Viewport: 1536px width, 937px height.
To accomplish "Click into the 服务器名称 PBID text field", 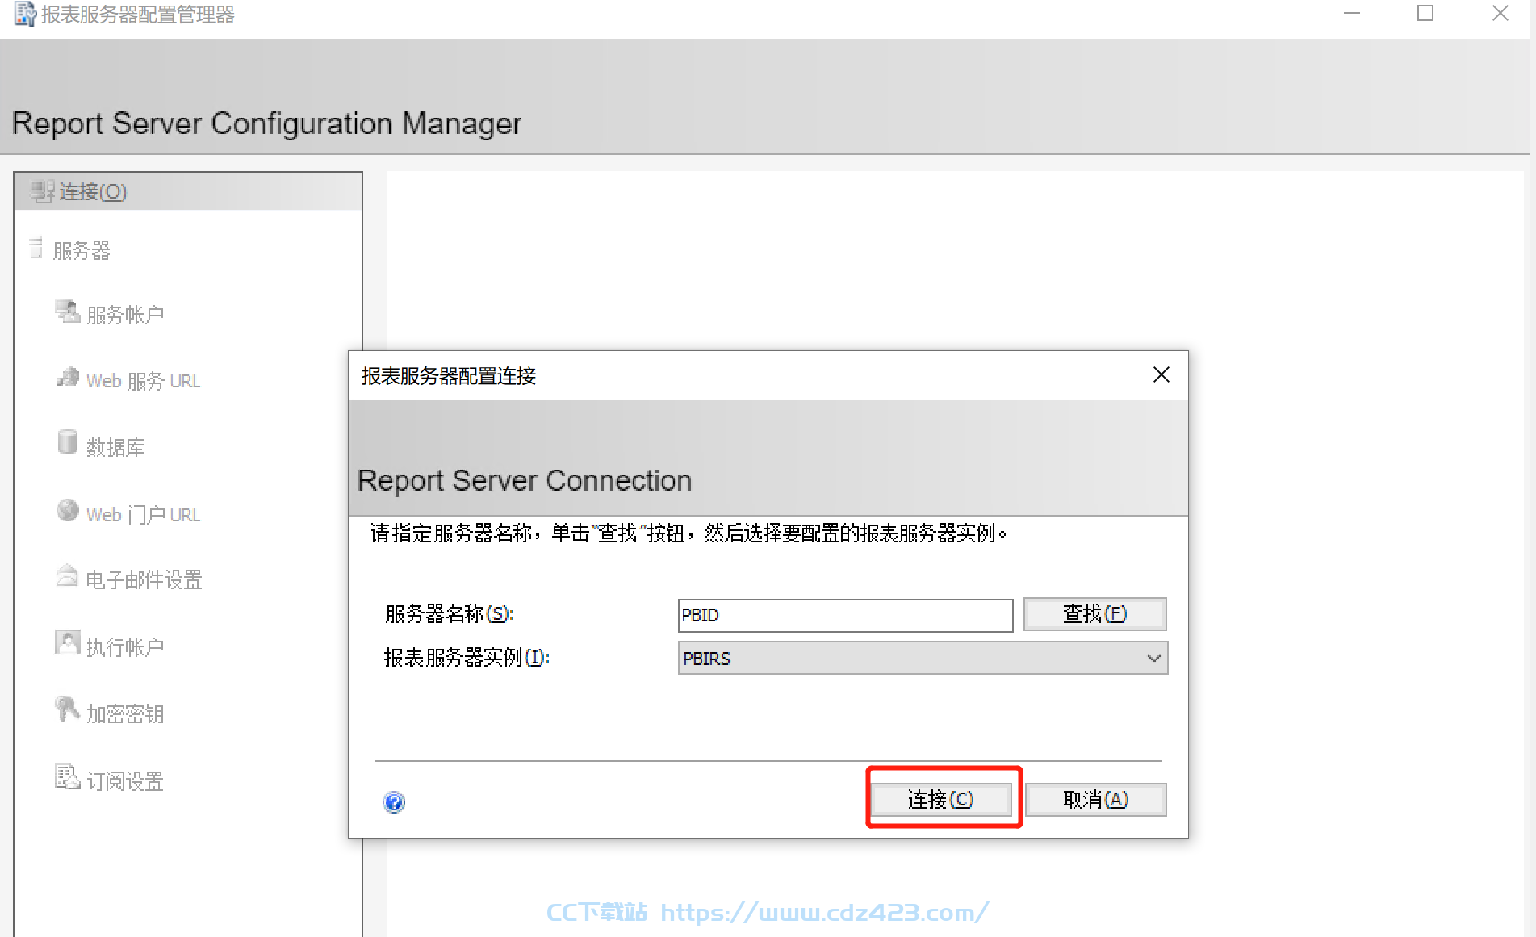I will coord(845,615).
